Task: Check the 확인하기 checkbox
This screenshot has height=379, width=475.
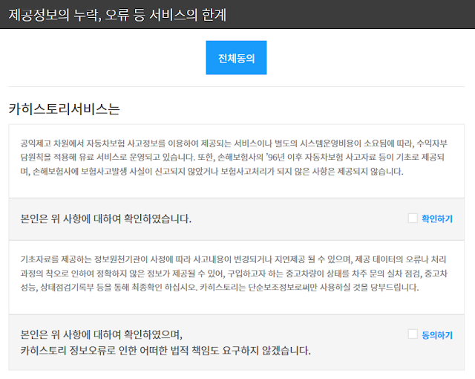Action: tap(413, 218)
